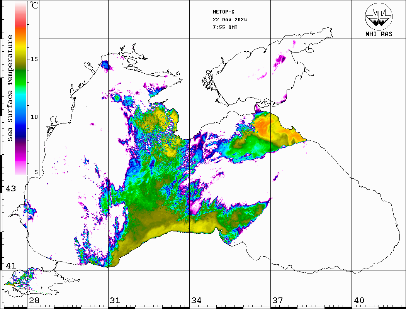
Task: Click latitude label '43'
Action: [10, 189]
